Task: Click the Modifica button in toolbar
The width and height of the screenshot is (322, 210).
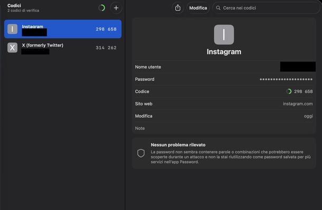Action: click(x=198, y=8)
